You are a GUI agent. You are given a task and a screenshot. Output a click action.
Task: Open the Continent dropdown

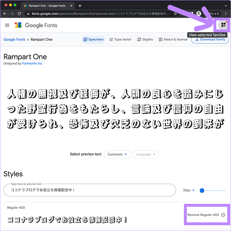pyautogui.click(x=117, y=154)
